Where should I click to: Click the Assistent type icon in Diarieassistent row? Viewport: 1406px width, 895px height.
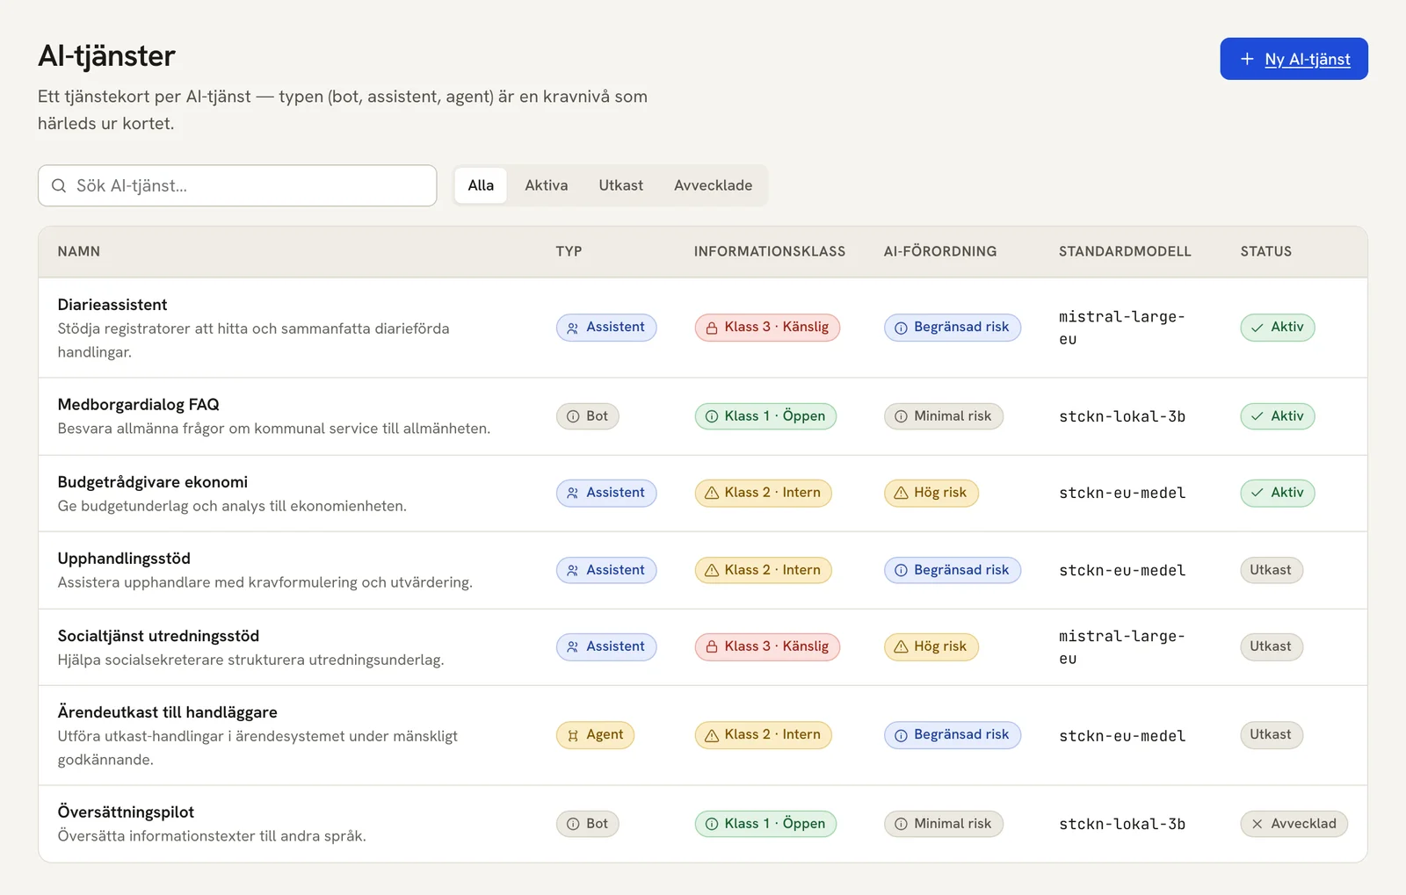572,328
